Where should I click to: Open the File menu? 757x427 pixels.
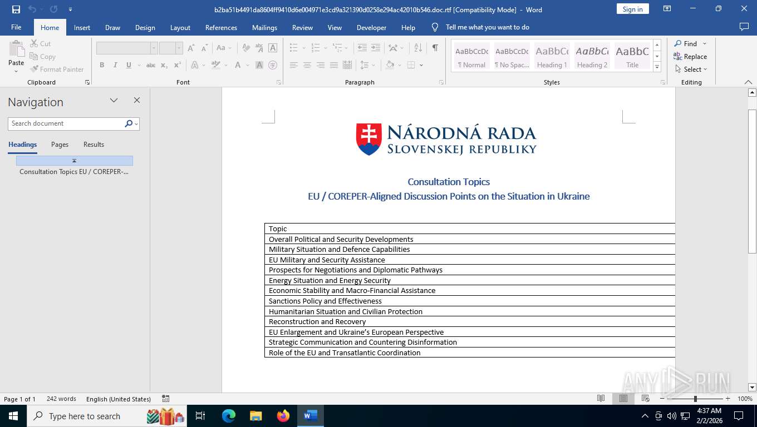tap(16, 27)
